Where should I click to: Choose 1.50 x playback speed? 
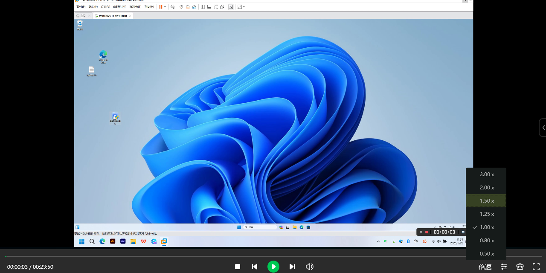486,201
